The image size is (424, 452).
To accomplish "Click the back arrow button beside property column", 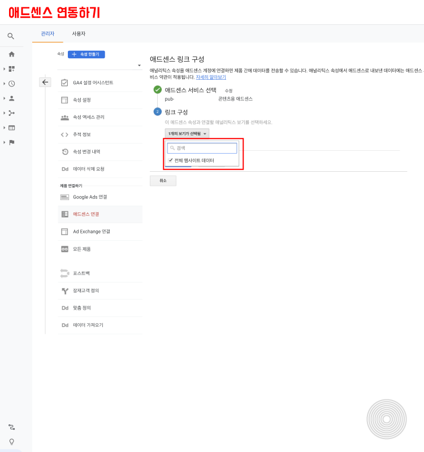I will tap(45, 82).
